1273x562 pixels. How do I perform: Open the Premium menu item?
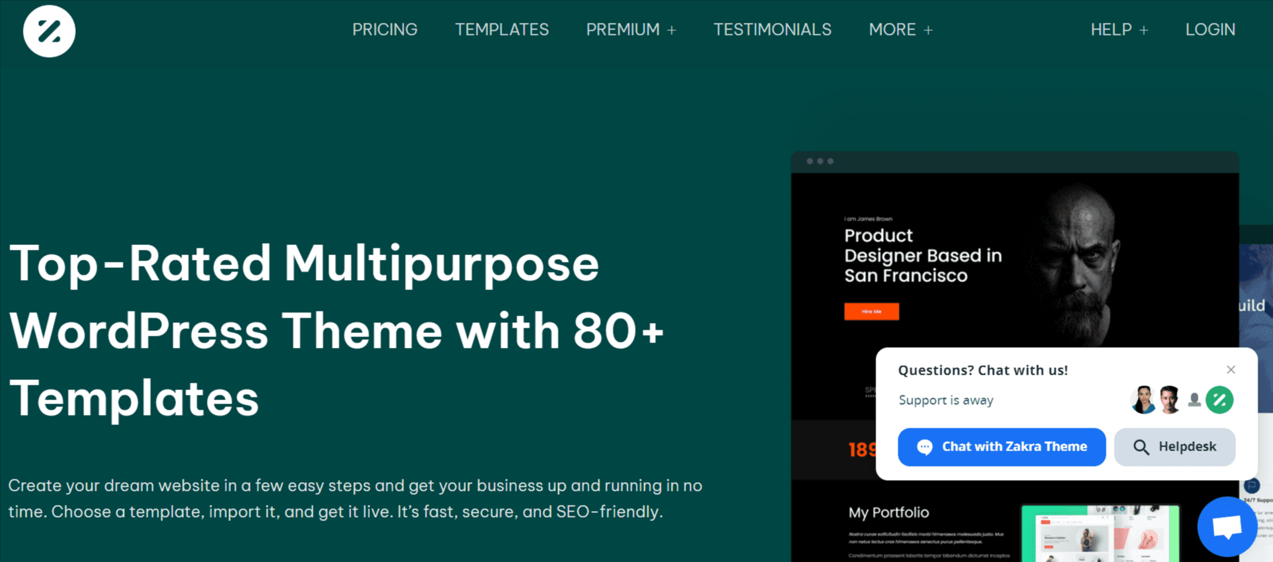[x=622, y=30]
